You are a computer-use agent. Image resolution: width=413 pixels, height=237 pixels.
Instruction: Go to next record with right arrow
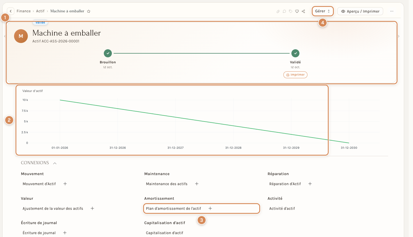399,36
